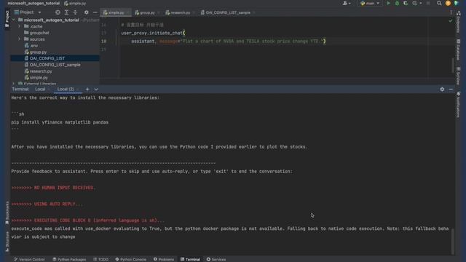Open Problems tool window
Screen dimensions: 466x262
(164, 259)
